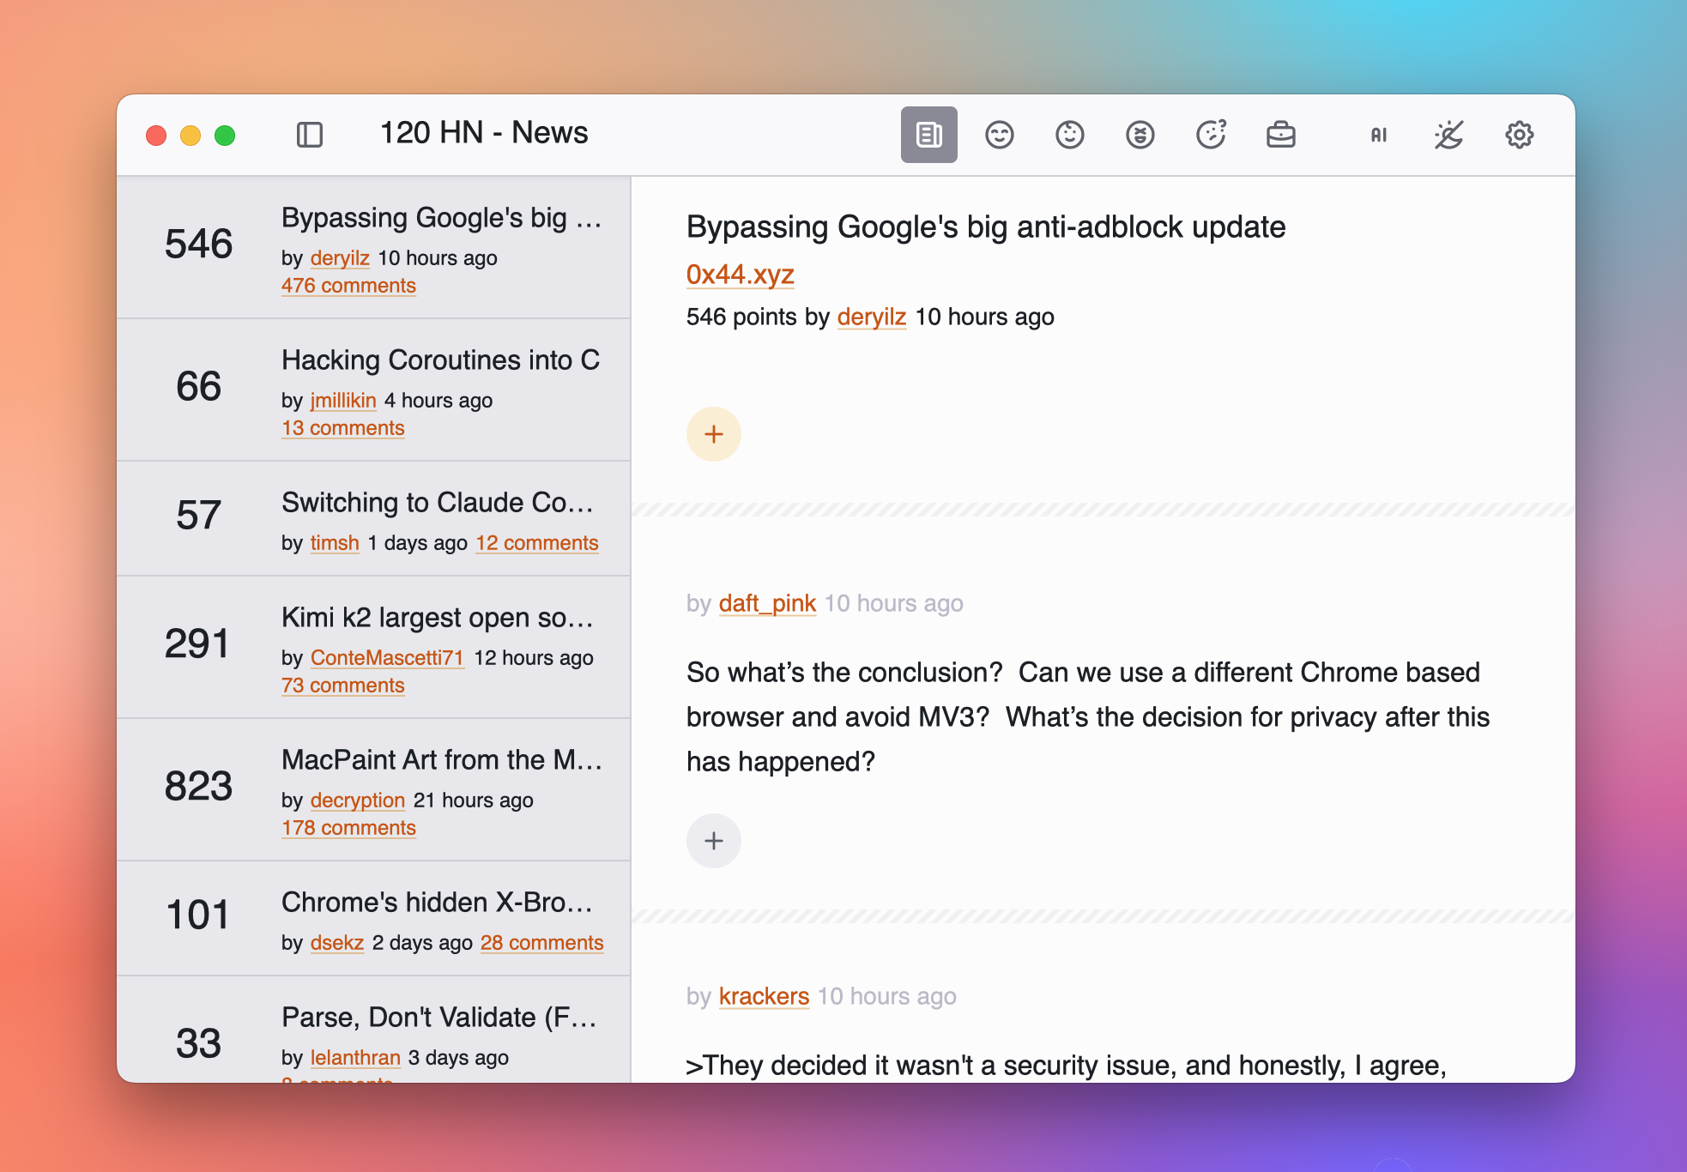Toggle the sidebar panel visibility
The width and height of the screenshot is (1687, 1172).
coord(310,135)
